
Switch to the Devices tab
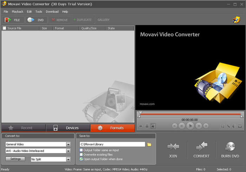(68, 128)
